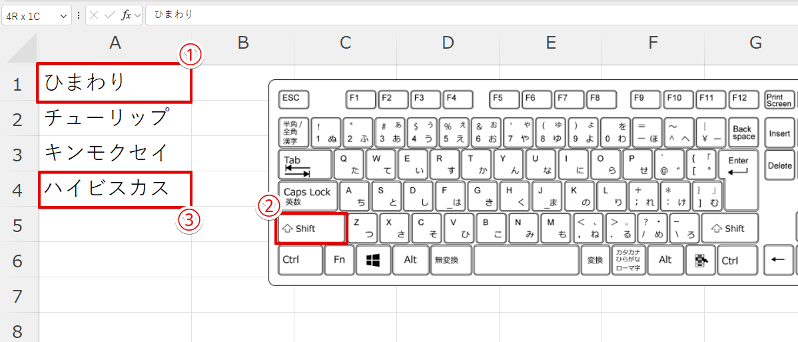Select column B header
Screen dimensions: 798x342
point(243,43)
